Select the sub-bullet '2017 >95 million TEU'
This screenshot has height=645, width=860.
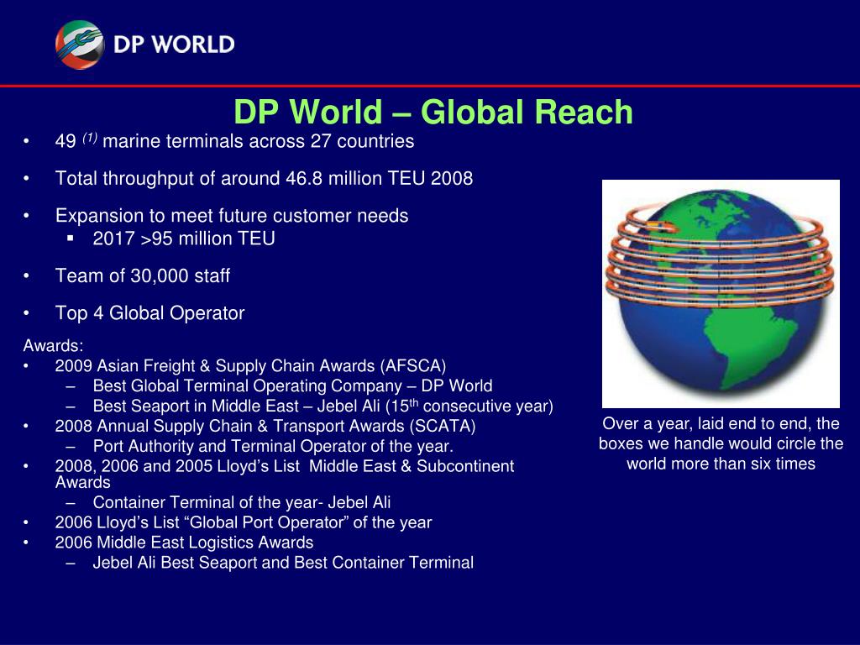[184, 239]
